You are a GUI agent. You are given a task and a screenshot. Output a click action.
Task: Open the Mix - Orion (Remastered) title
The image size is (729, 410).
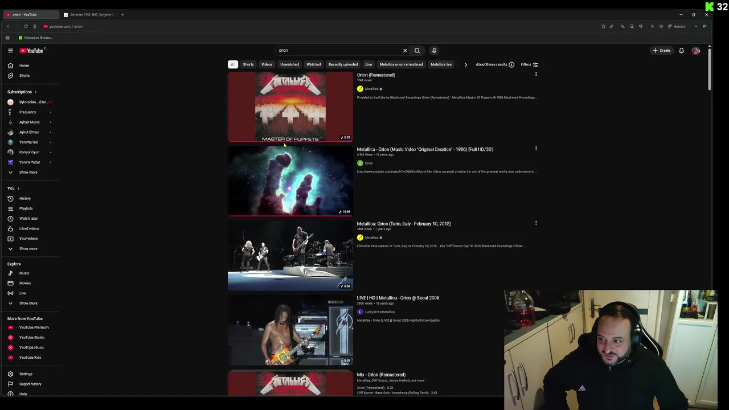tap(381, 375)
